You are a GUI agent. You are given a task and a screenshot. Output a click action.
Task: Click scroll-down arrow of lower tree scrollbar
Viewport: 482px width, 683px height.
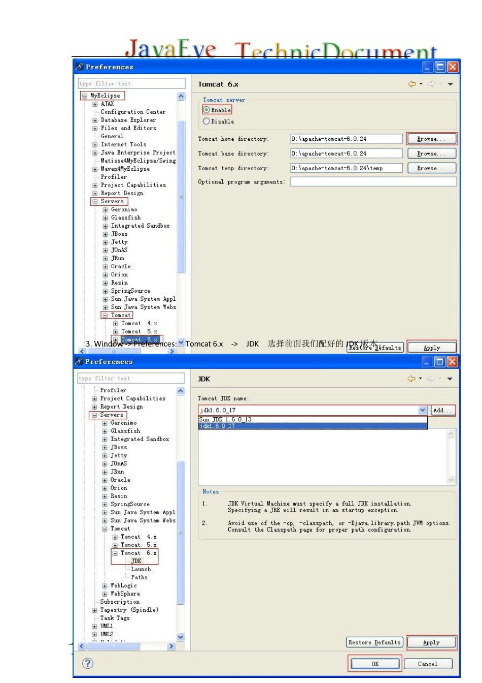181,637
